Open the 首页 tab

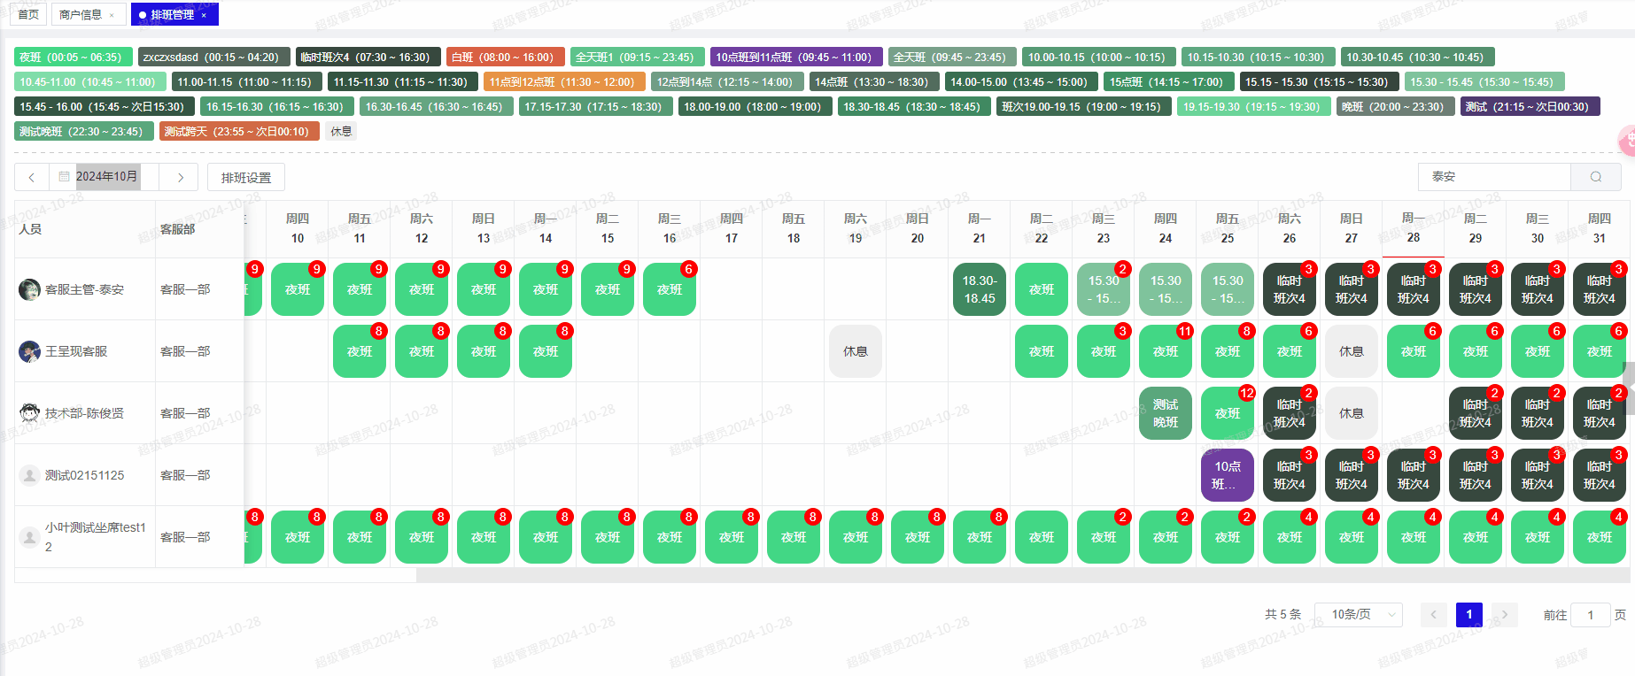pos(28,15)
